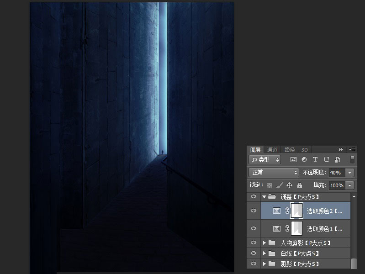The image size is (365, 274).
Task: Switch to the 图层 tab
Action: pyautogui.click(x=255, y=150)
